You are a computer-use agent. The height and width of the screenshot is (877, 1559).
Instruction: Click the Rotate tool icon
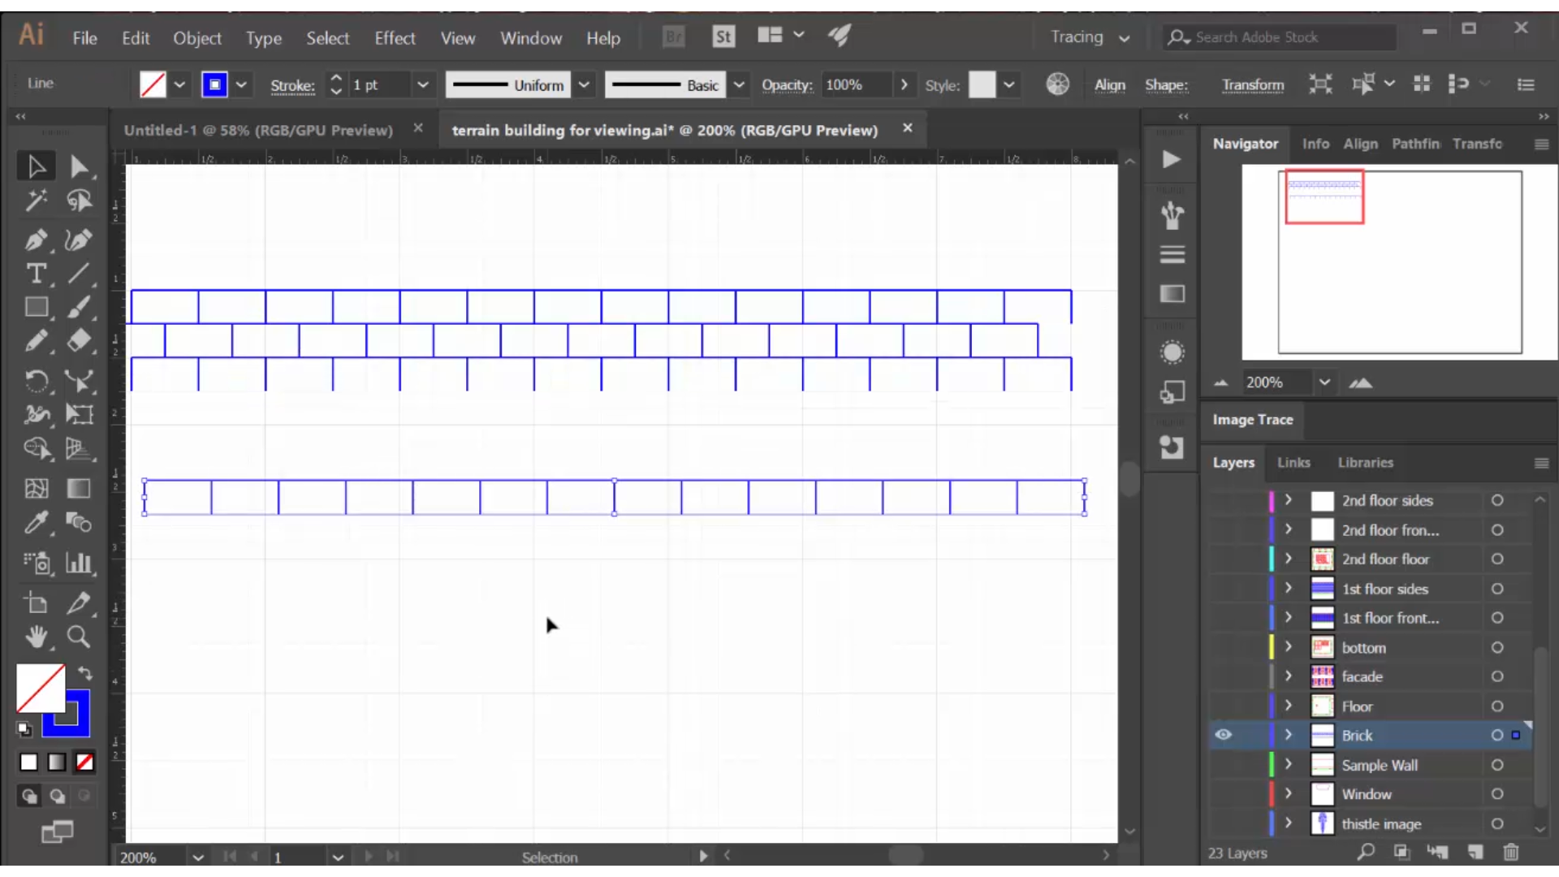(x=37, y=379)
